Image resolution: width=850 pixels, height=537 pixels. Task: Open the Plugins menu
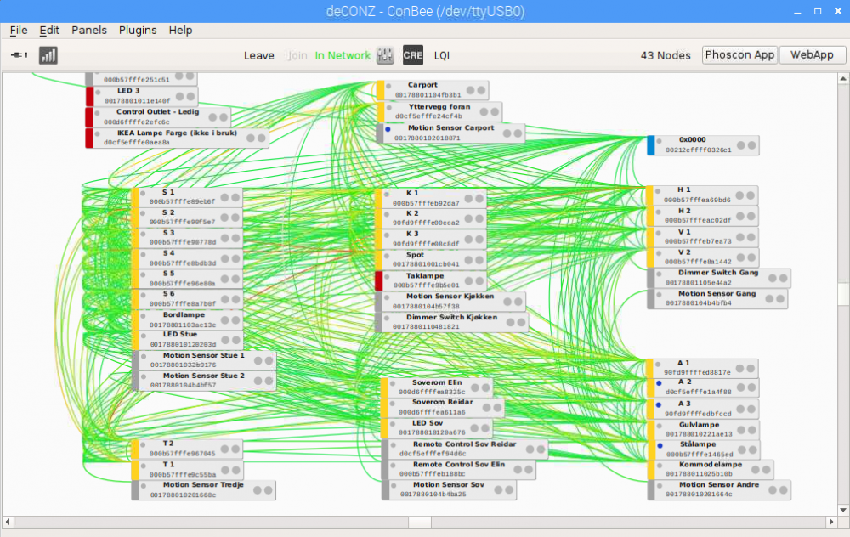point(138,30)
